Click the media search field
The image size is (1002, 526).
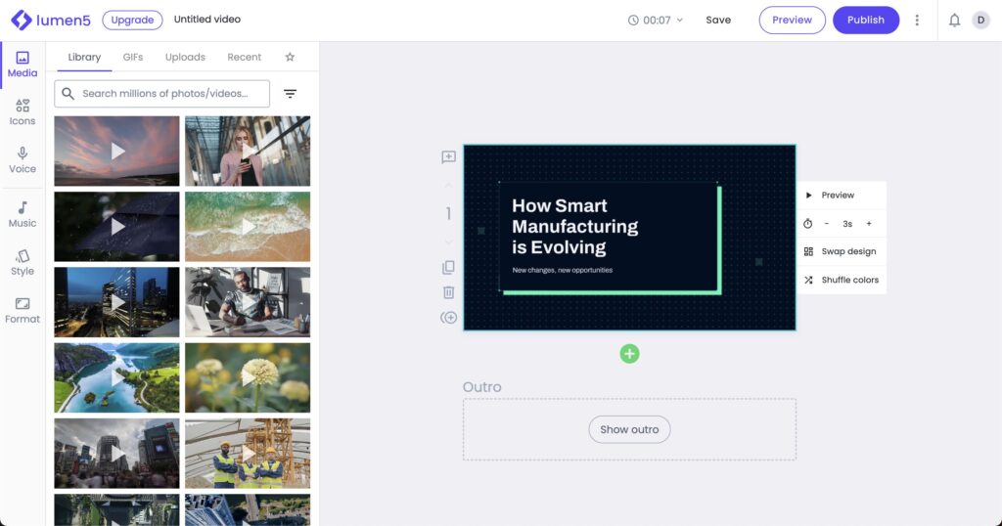pyautogui.click(x=161, y=94)
